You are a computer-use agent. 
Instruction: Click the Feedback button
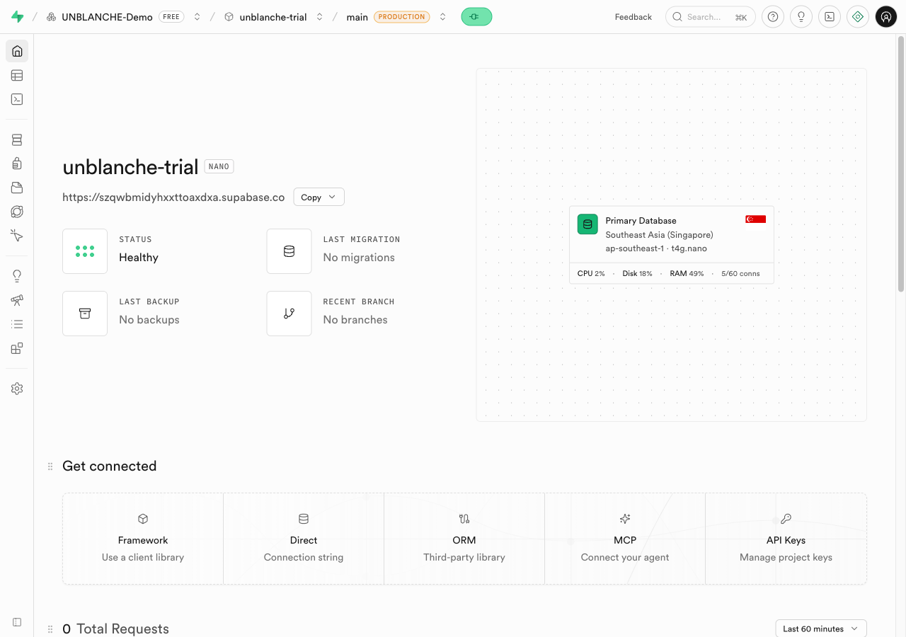633,17
